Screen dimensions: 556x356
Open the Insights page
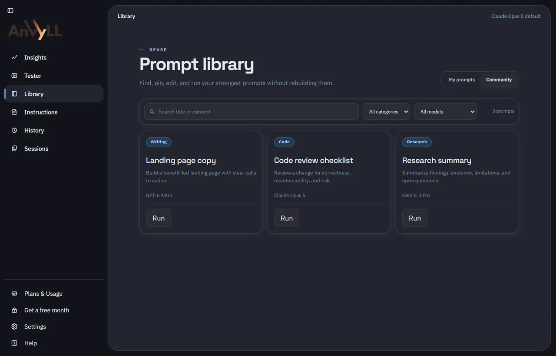(54, 57)
